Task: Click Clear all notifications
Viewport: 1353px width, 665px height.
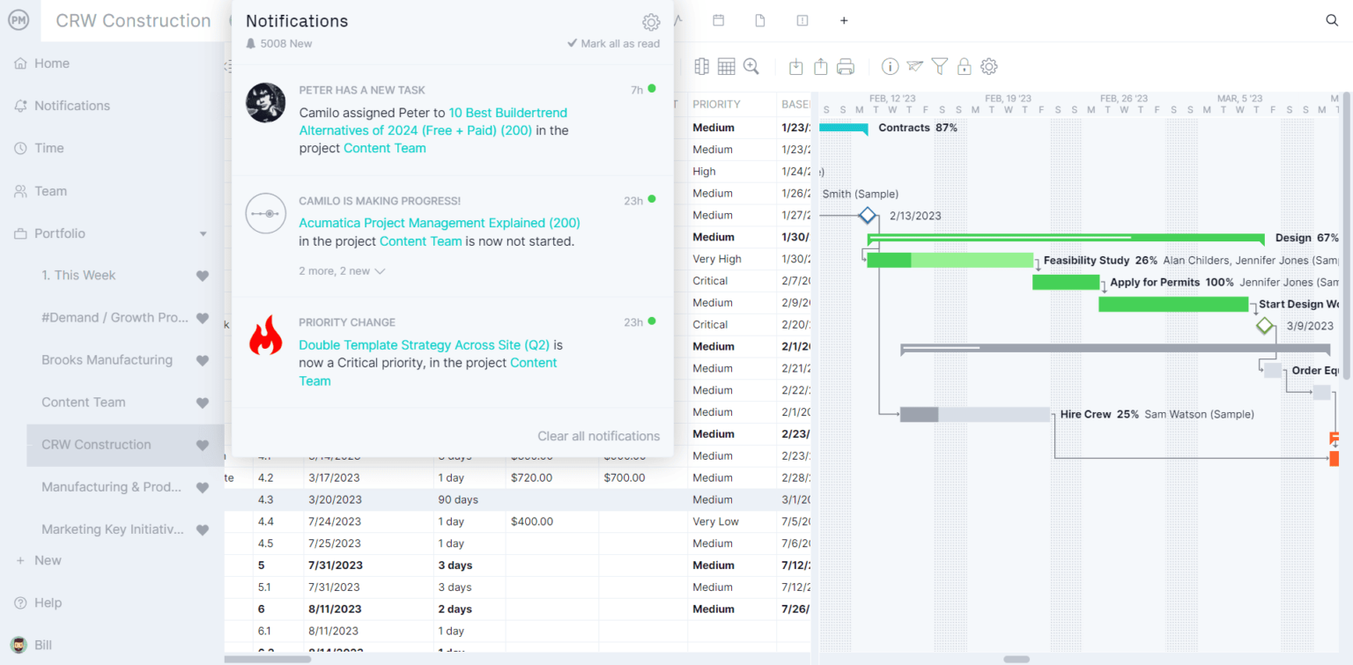Action: [x=598, y=436]
